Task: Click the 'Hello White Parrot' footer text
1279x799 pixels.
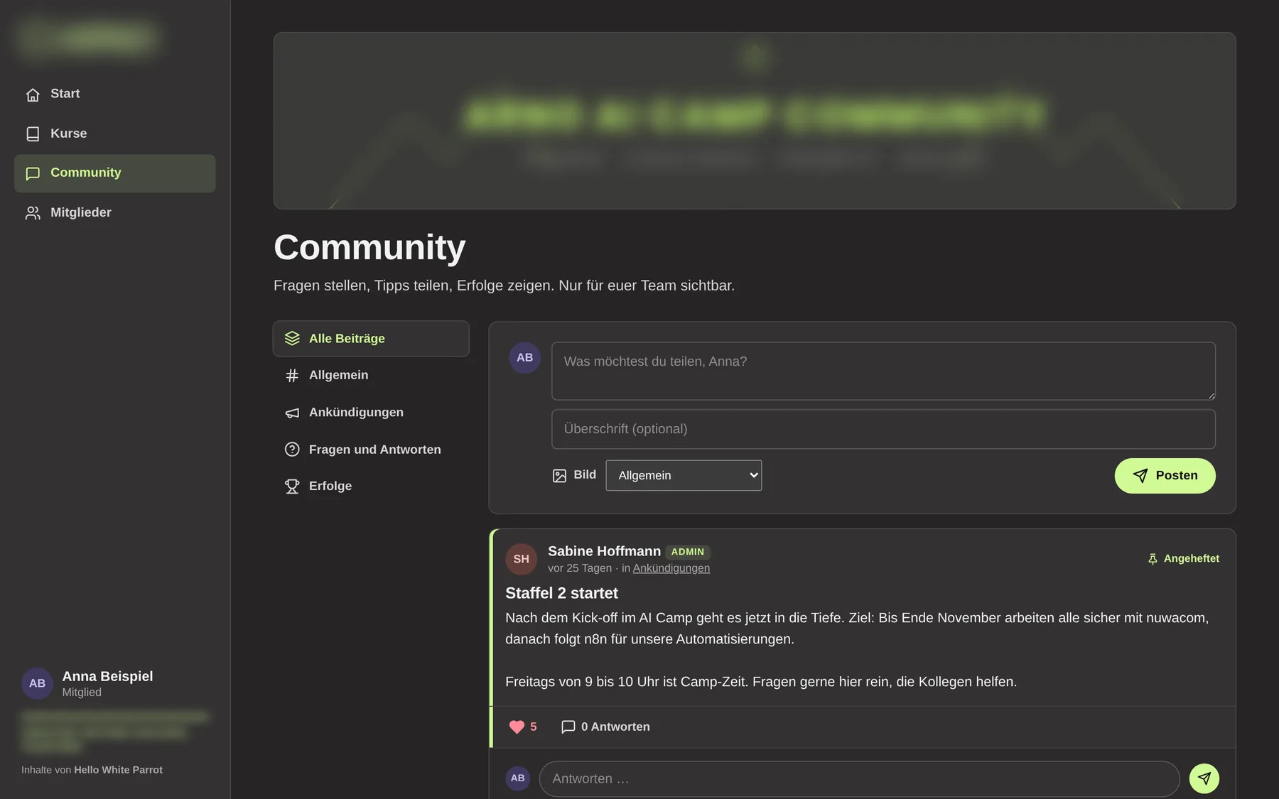Action: tap(118, 770)
